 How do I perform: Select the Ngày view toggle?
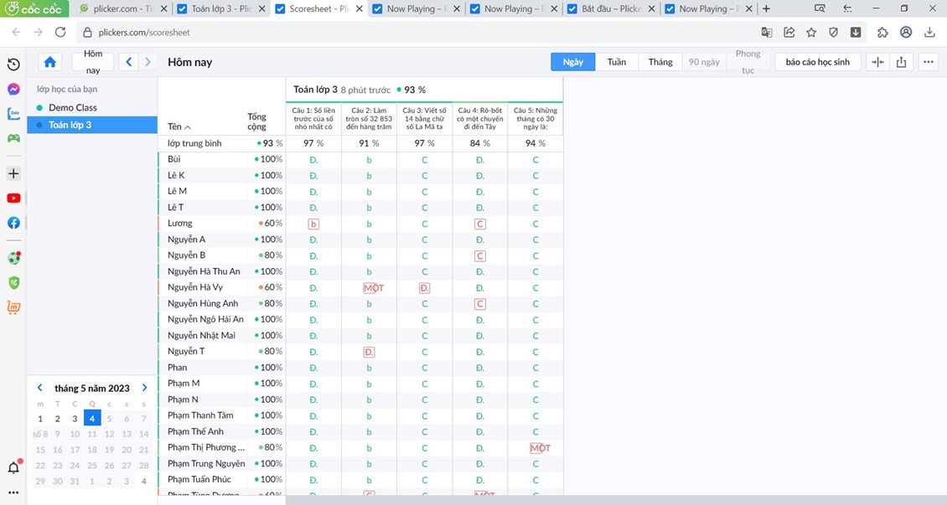[x=572, y=62]
